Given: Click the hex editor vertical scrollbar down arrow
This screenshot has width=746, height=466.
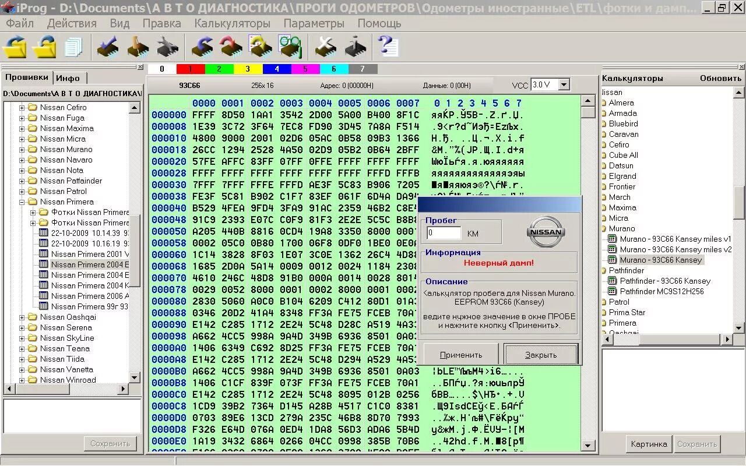Looking at the screenshot, I should click(x=587, y=446).
